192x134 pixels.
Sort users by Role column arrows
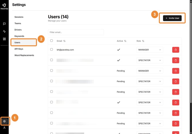click(143, 41)
